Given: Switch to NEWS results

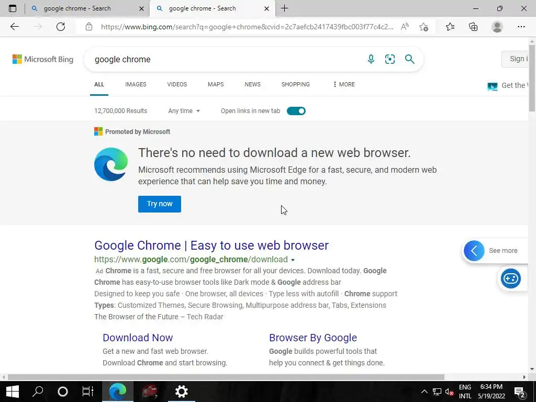Looking at the screenshot, I should [x=253, y=84].
